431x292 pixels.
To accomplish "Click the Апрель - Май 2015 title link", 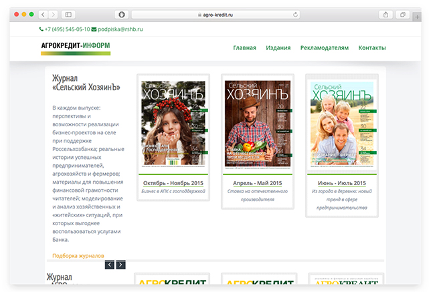I will point(258,183).
